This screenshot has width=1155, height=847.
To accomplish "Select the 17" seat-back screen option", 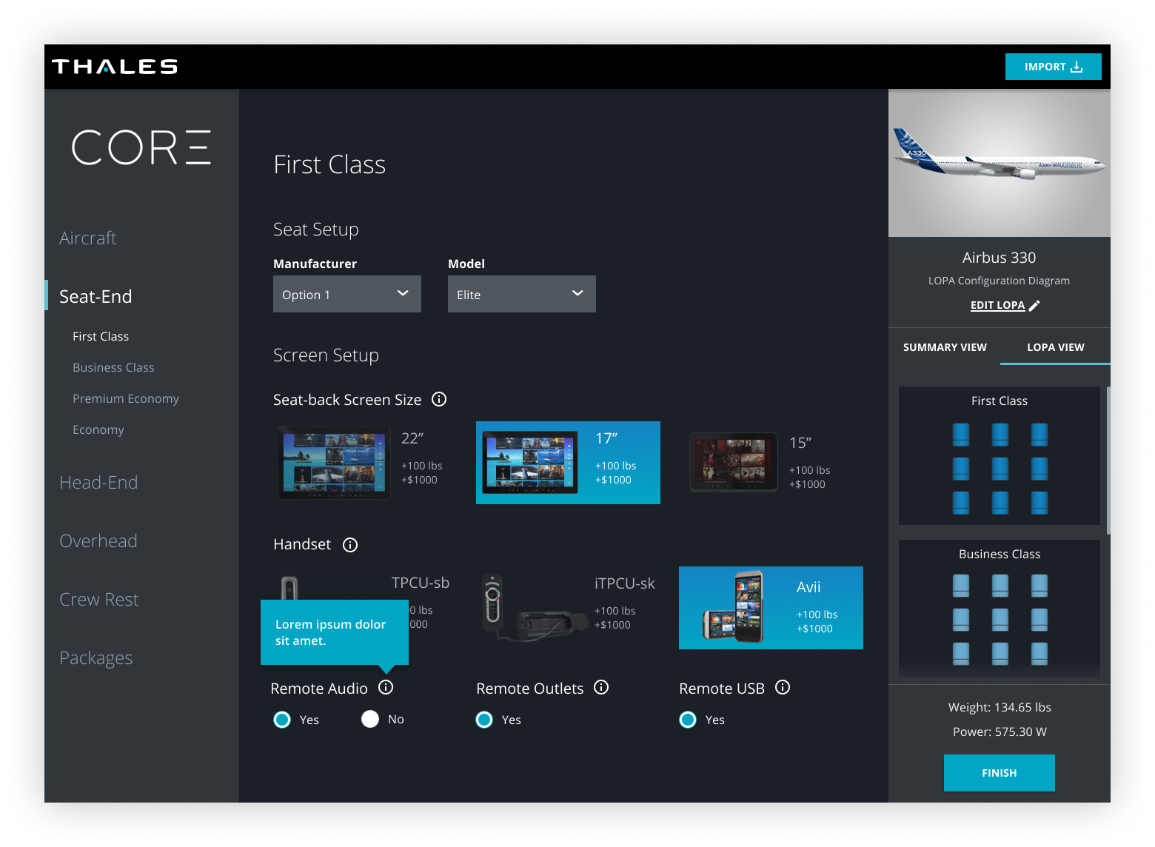I will pos(568,463).
